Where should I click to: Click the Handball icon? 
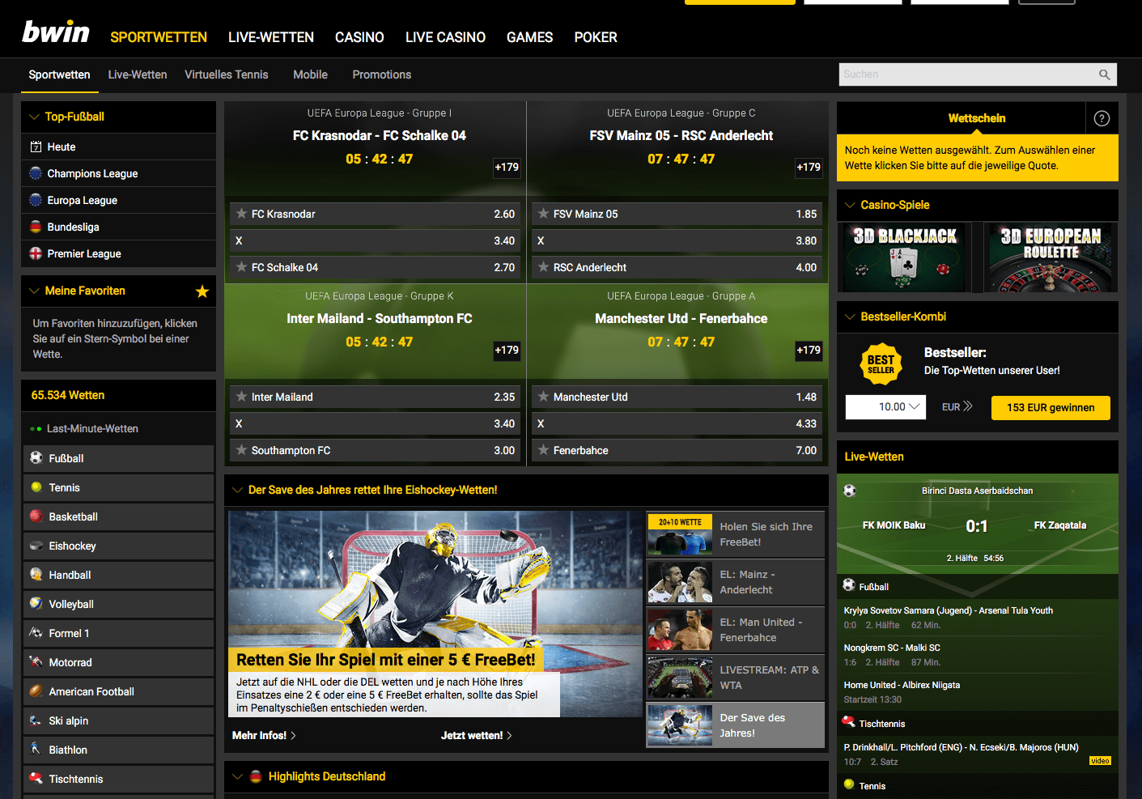(x=36, y=574)
